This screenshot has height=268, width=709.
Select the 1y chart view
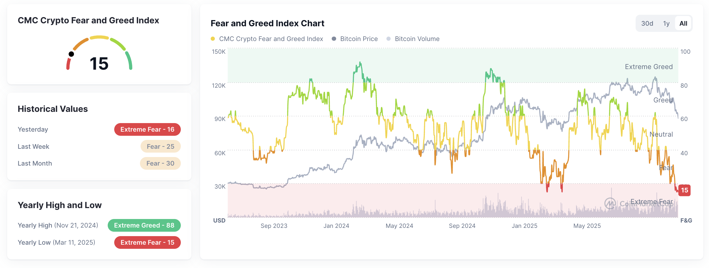pos(666,23)
